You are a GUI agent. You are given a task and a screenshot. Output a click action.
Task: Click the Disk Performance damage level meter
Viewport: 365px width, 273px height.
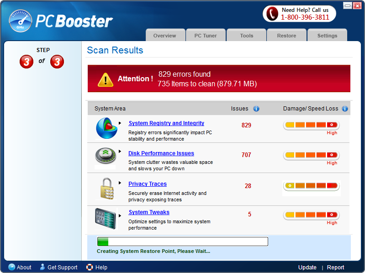click(x=311, y=155)
